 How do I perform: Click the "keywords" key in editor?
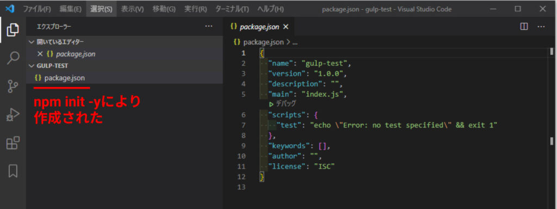click(289, 146)
